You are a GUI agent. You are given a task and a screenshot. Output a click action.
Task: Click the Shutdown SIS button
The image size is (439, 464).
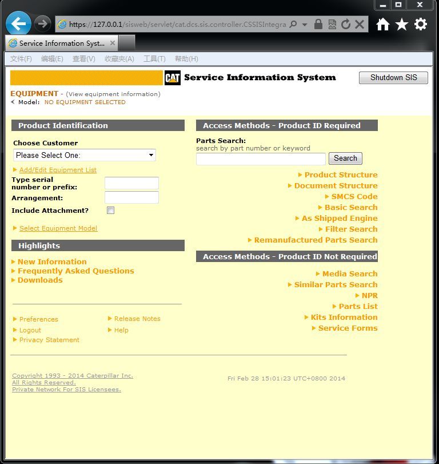[x=393, y=78]
